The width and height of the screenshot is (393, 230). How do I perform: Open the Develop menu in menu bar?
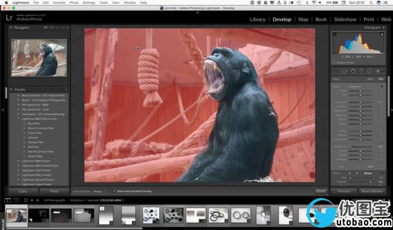[59, 3]
